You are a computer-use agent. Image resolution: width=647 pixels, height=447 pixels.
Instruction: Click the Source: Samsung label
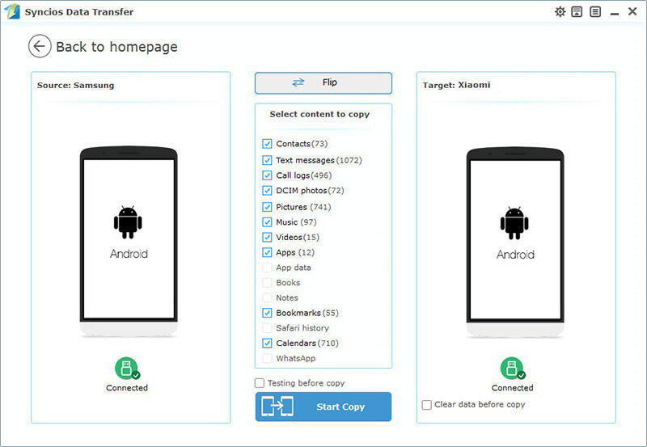(x=75, y=86)
